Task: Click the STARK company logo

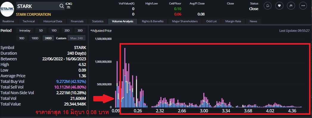Action: tap(7, 9)
